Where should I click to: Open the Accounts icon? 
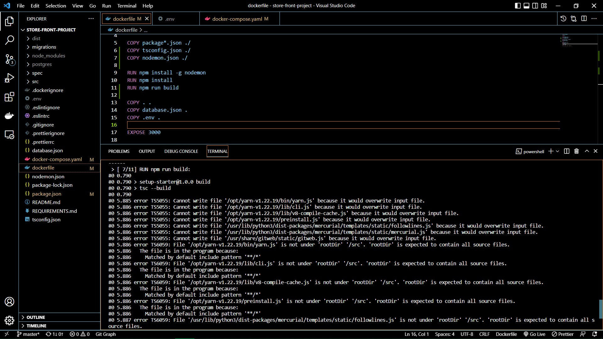pos(9,302)
